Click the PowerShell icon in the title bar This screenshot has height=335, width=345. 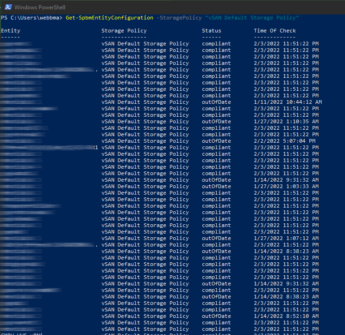[8, 7]
